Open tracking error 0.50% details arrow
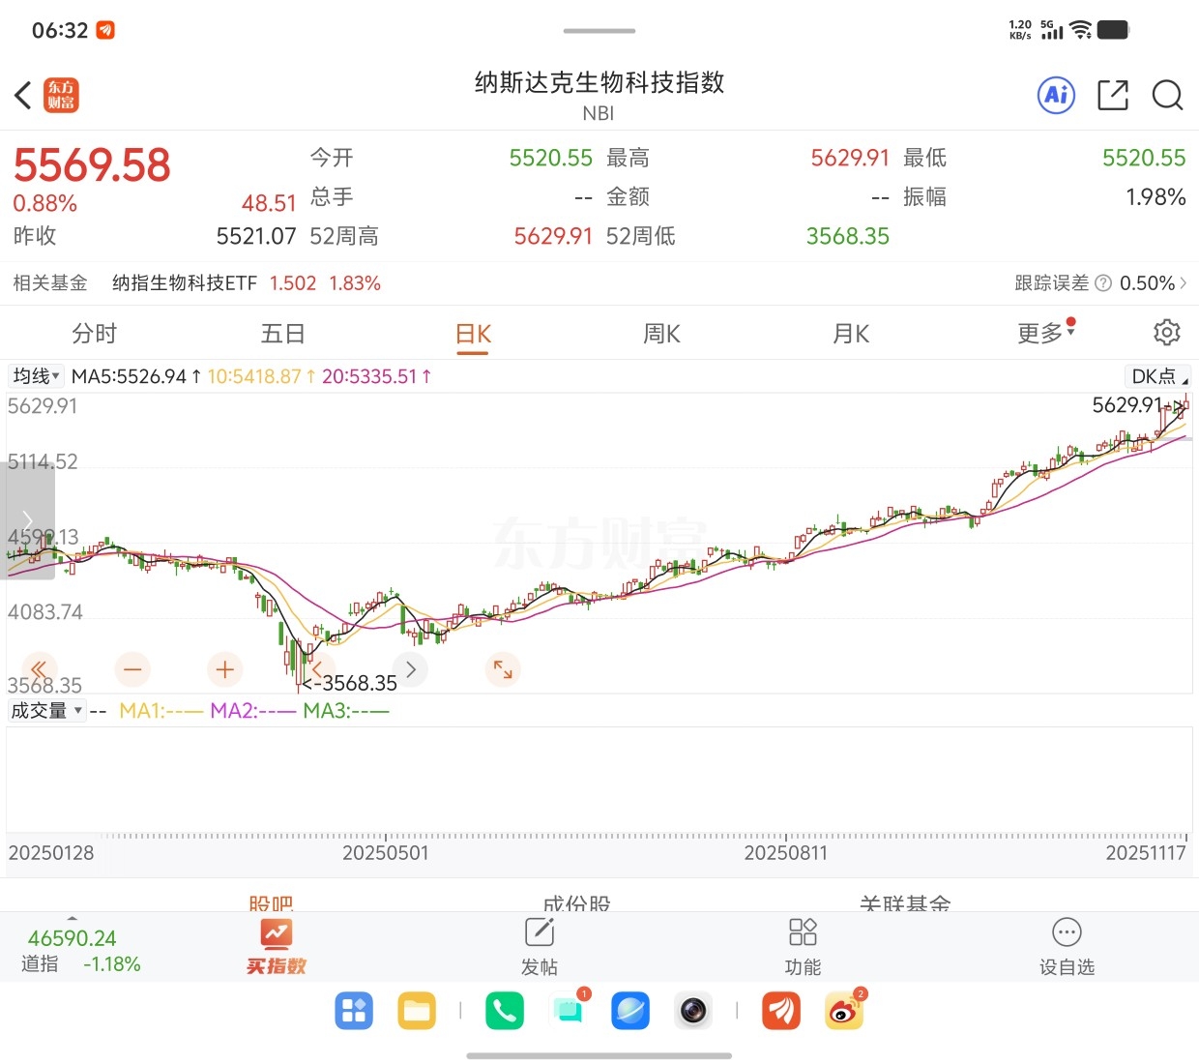 coord(1184,283)
